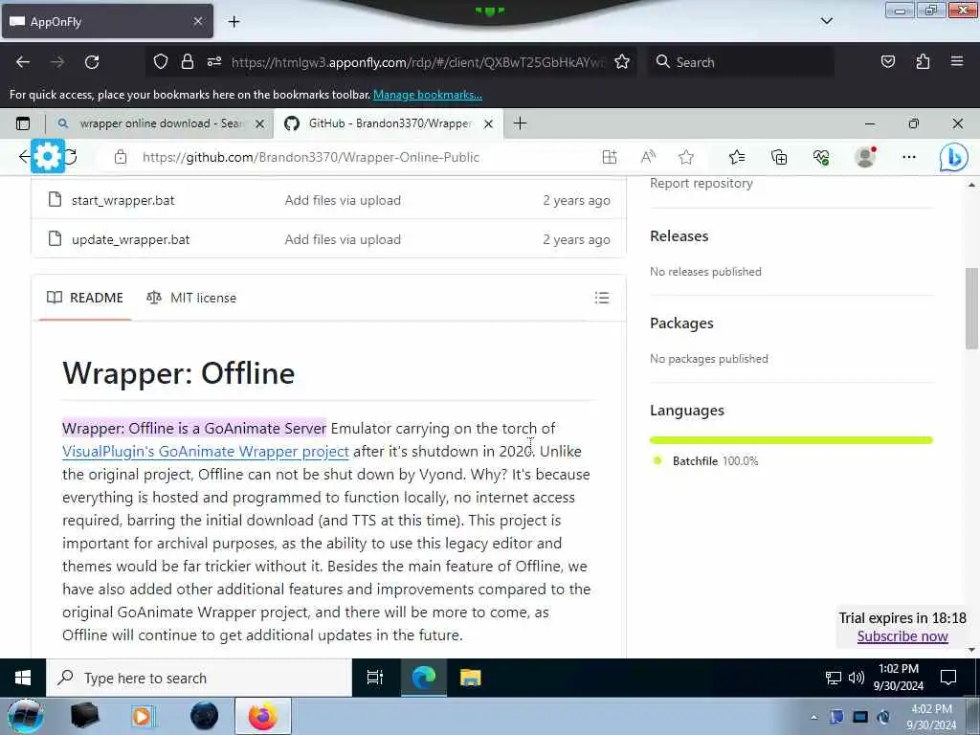This screenshot has width=980, height=735.
Task: Refresh the GitHub page in Edge
Action: 71,157
